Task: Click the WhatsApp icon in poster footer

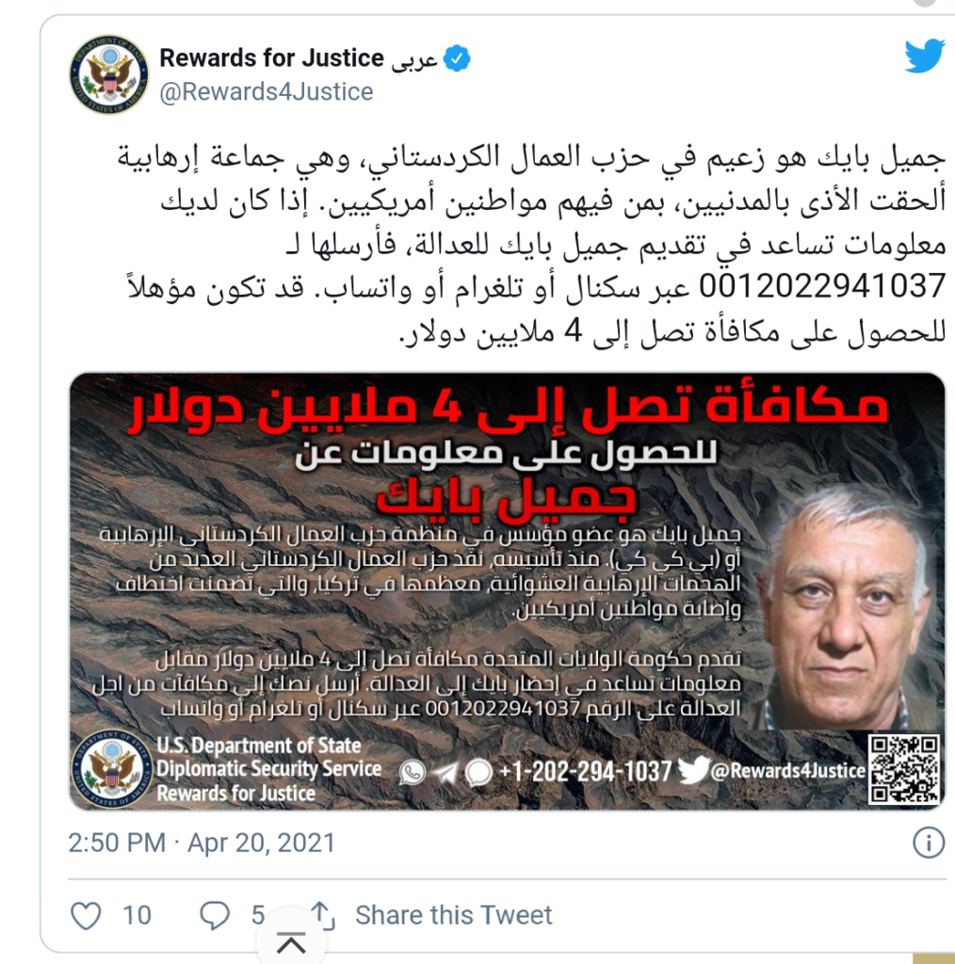Action: (x=412, y=772)
